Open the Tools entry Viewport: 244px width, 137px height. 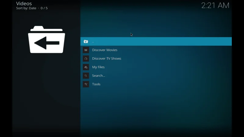pyautogui.click(x=156, y=84)
